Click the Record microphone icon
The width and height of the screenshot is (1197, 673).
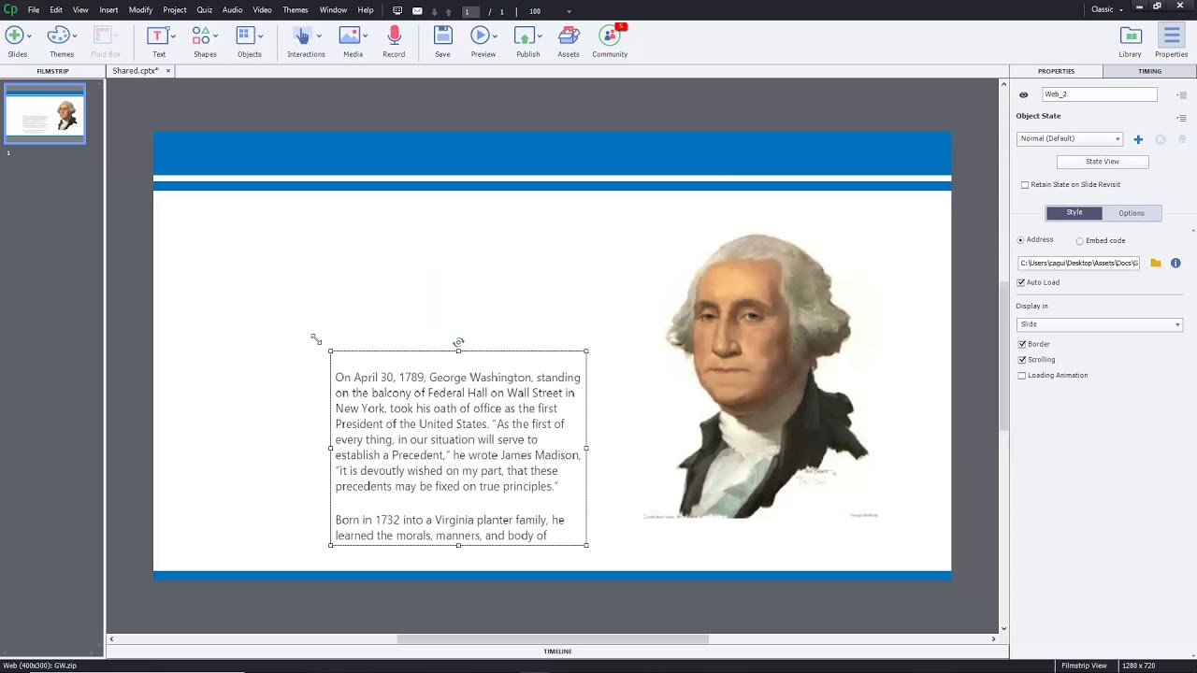[394, 36]
